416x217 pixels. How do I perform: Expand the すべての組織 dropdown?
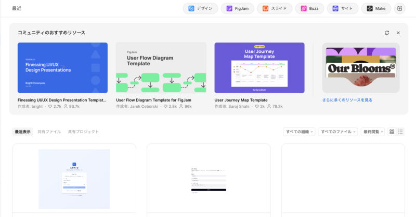[299, 132]
